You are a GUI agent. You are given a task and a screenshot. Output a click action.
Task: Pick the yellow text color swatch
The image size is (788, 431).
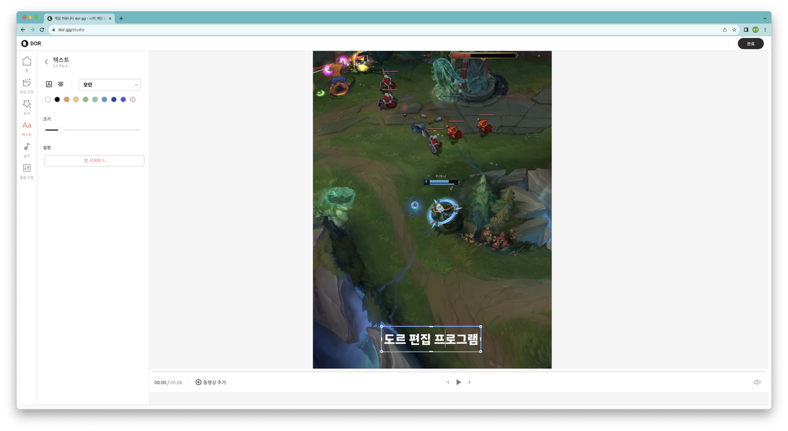(76, 100)
